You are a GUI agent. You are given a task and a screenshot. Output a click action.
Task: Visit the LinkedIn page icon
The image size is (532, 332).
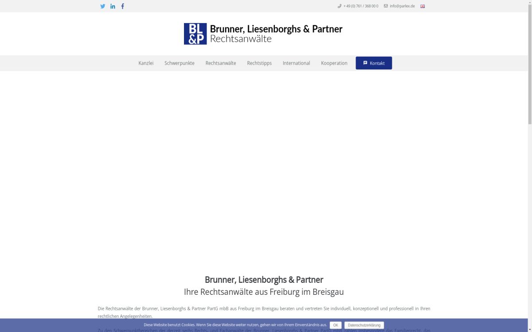pyautogui.click(x=113, y=6)
